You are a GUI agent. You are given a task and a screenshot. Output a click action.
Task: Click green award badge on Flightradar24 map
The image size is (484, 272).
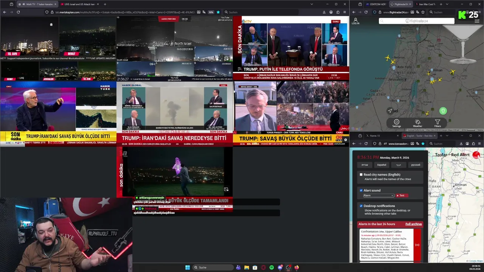click(443, 111)
